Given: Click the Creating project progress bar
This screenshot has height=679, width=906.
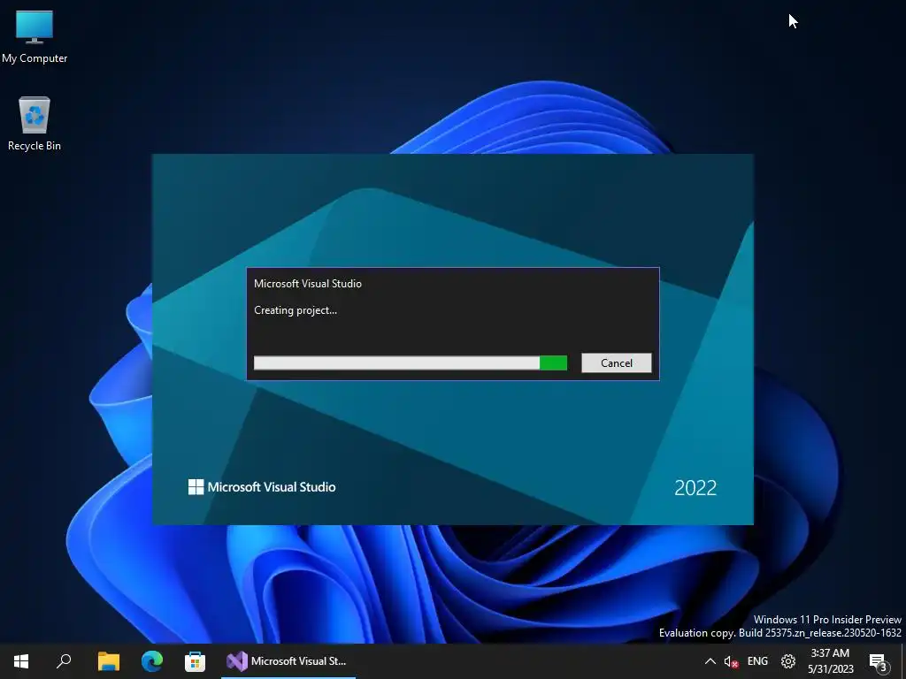Looking at the screenshot, I should tap(411, 362).
